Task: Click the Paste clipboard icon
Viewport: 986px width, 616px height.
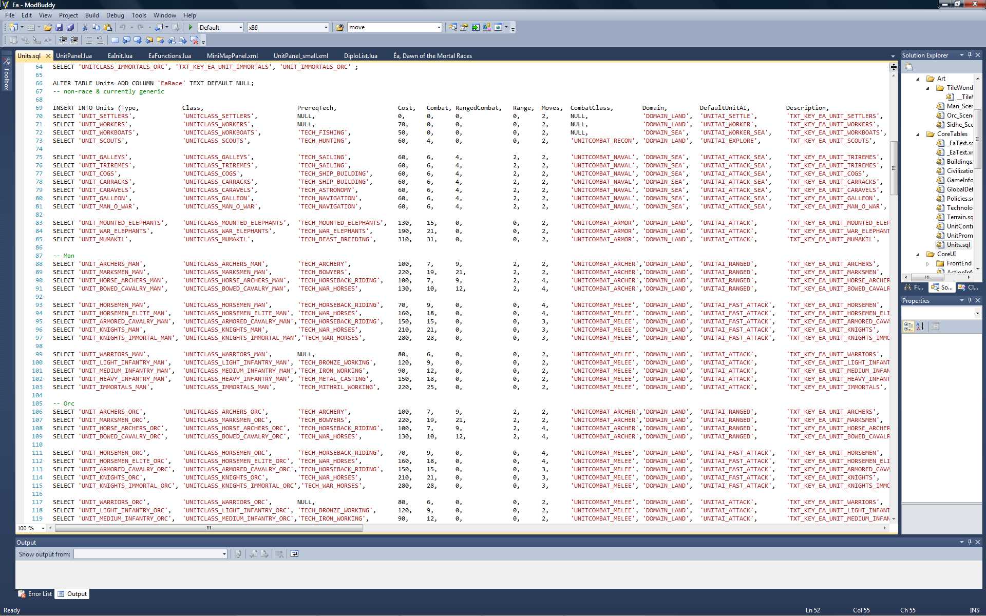Action: pos(108,27)
